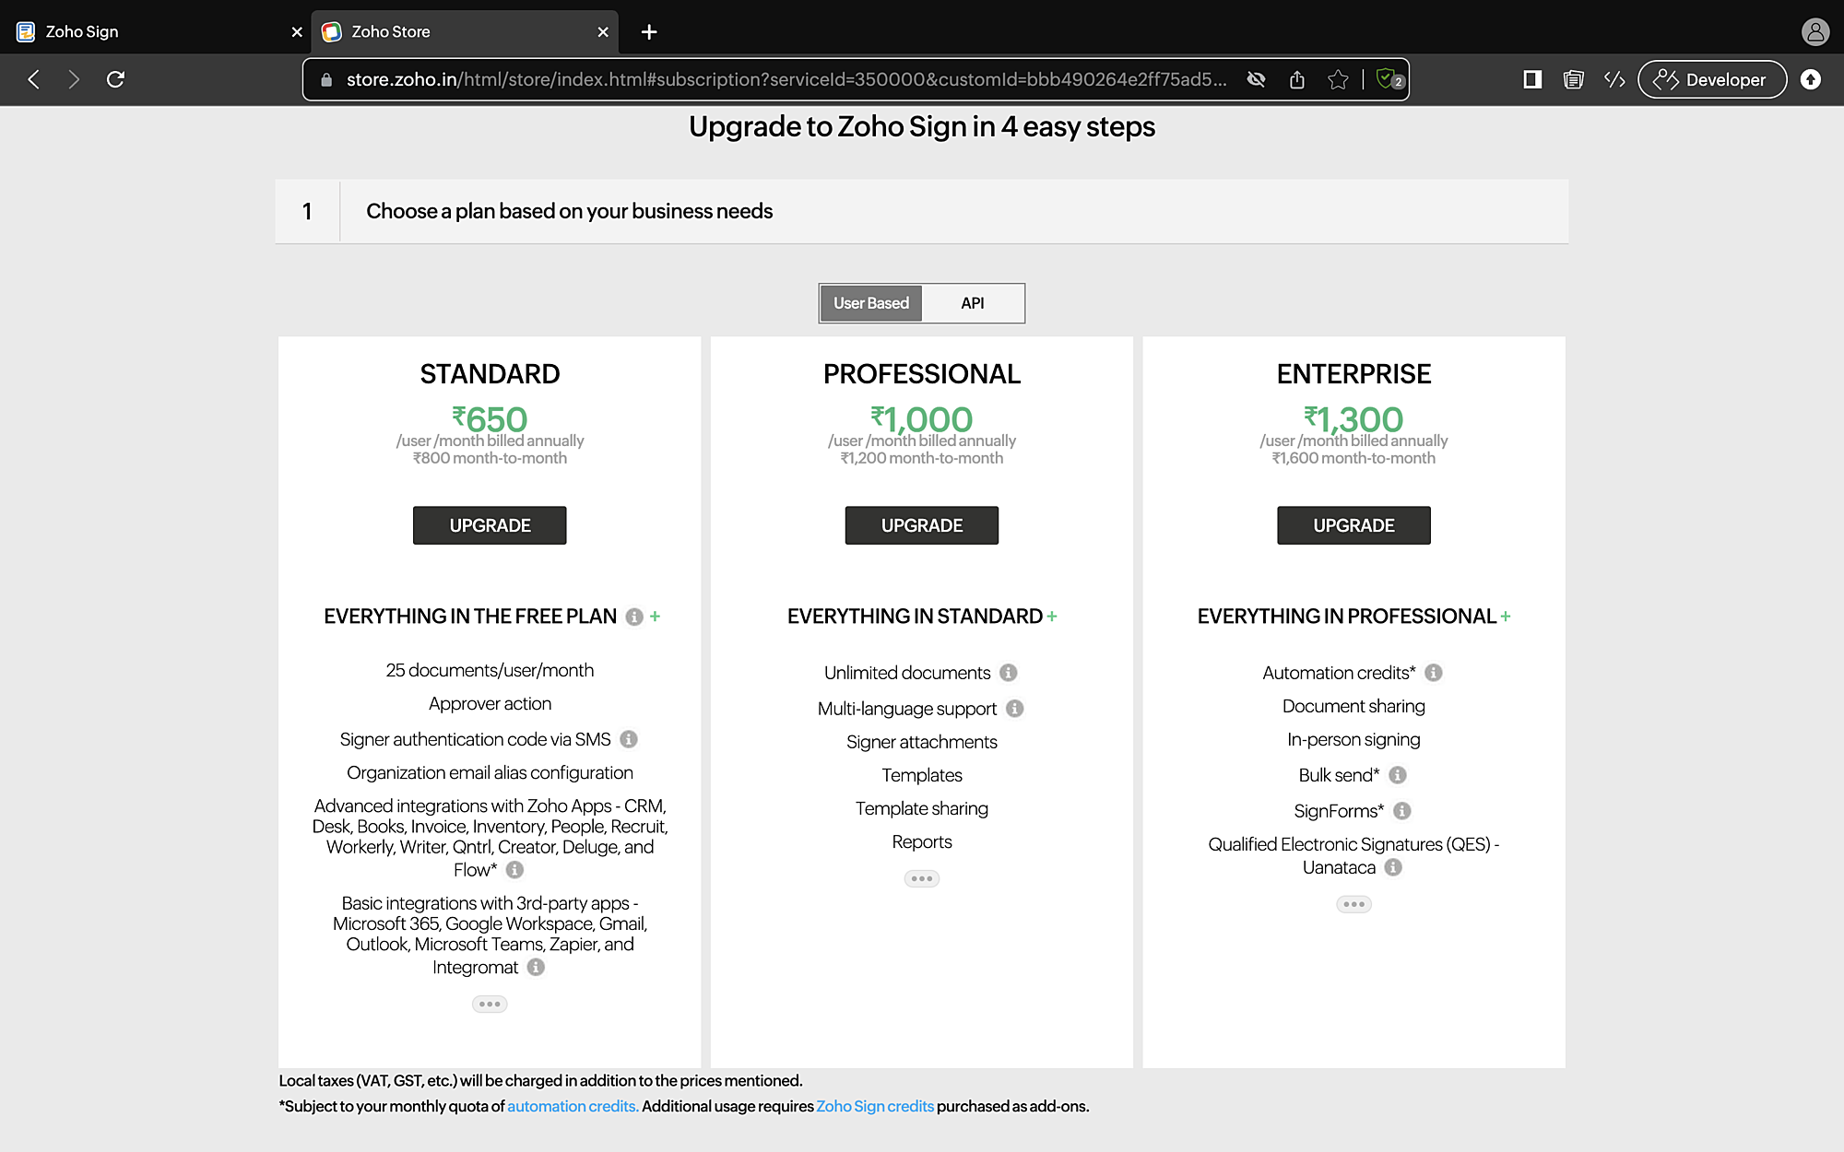Toggle the sidebar panel icon
This screenshot has width=1844, height=1152.
(x=1532, y=79)
